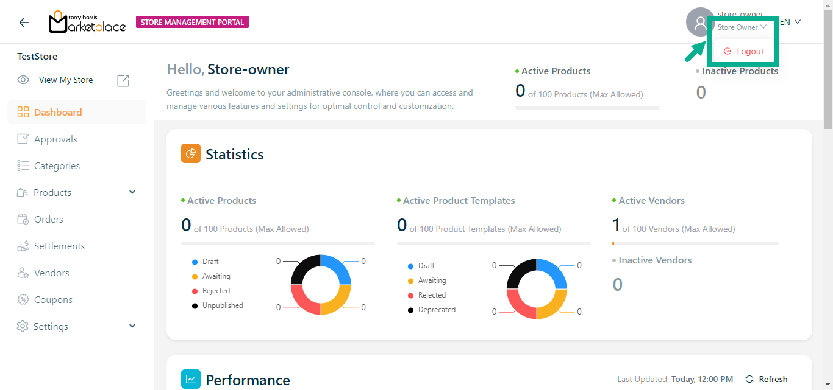Select Settlements in the sidebar

coord(59,246)
